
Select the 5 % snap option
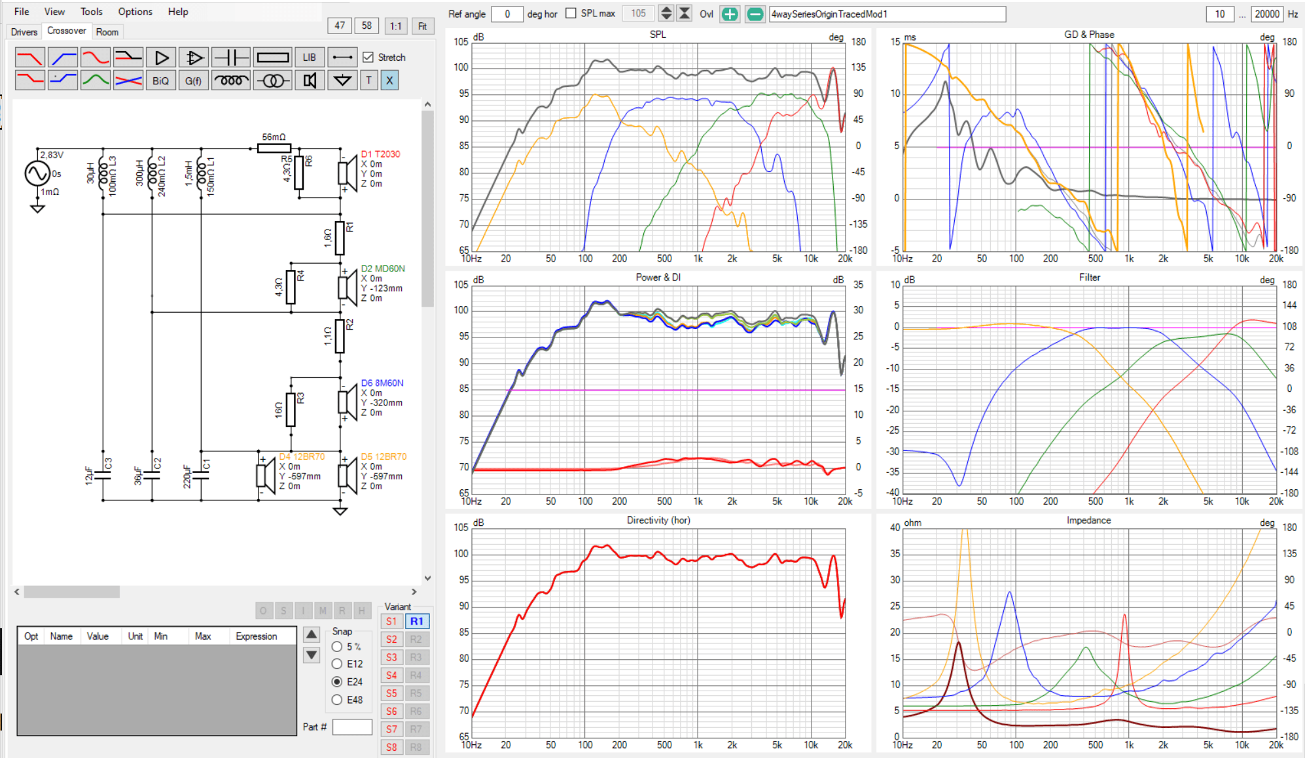pyautogui.click(x=337, y=646)
